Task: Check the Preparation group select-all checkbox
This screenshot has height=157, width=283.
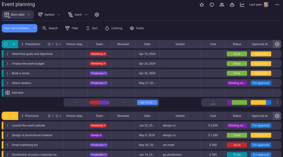Action: point(6,44)
